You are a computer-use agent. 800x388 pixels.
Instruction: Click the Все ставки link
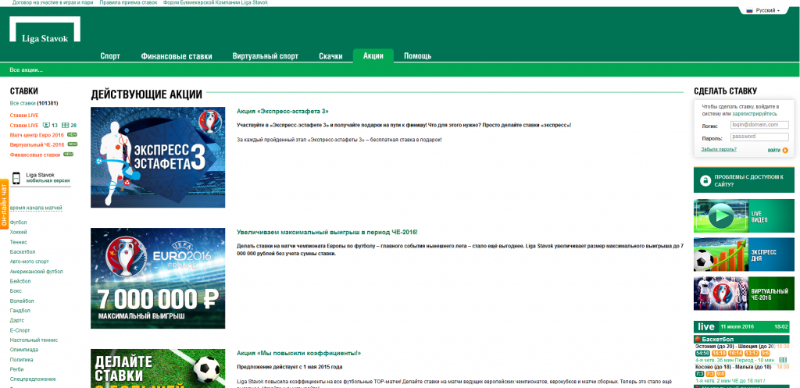coord(23,103)
